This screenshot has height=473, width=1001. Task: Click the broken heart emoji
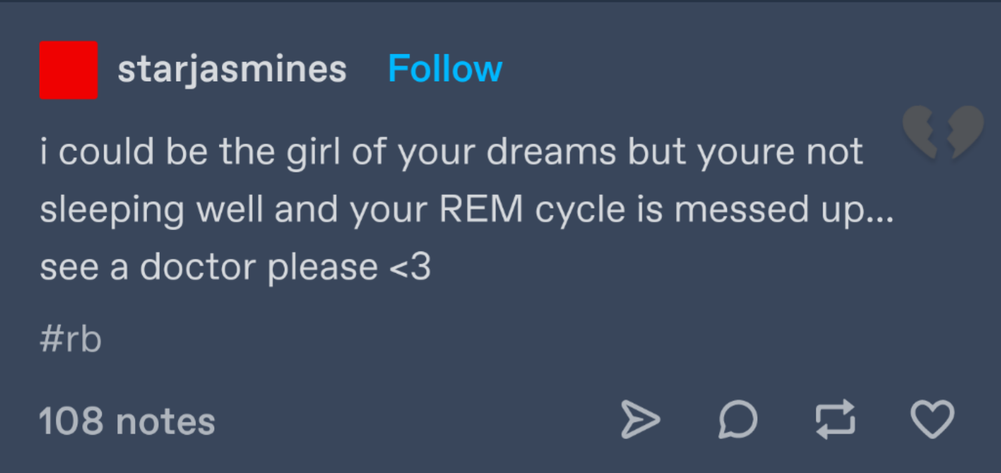[943, 132]
